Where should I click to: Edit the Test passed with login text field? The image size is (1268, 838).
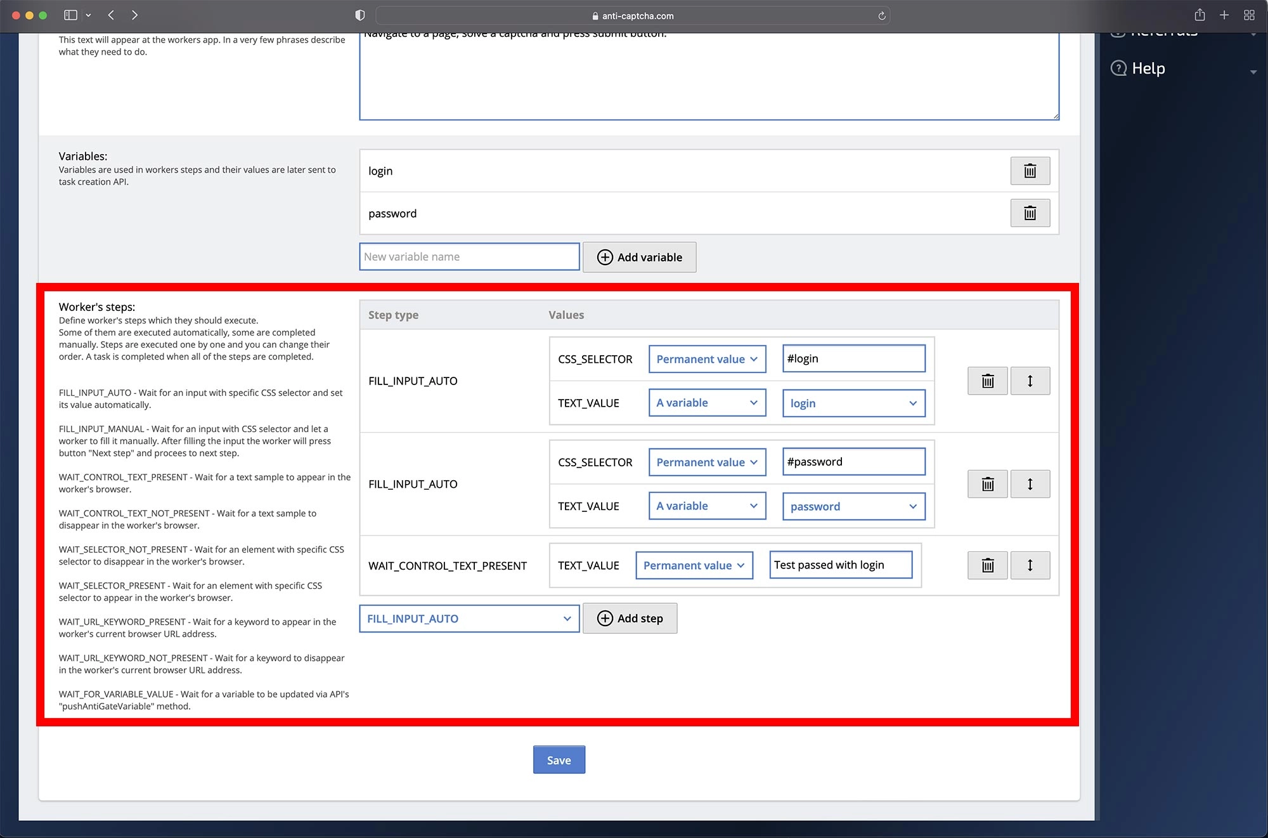point(841,565)
